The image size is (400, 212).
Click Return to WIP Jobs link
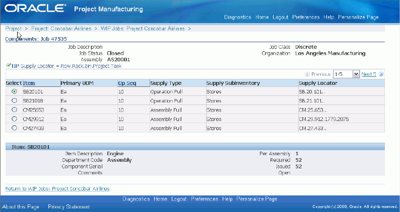pyautogui.click(x=57, y=188)
